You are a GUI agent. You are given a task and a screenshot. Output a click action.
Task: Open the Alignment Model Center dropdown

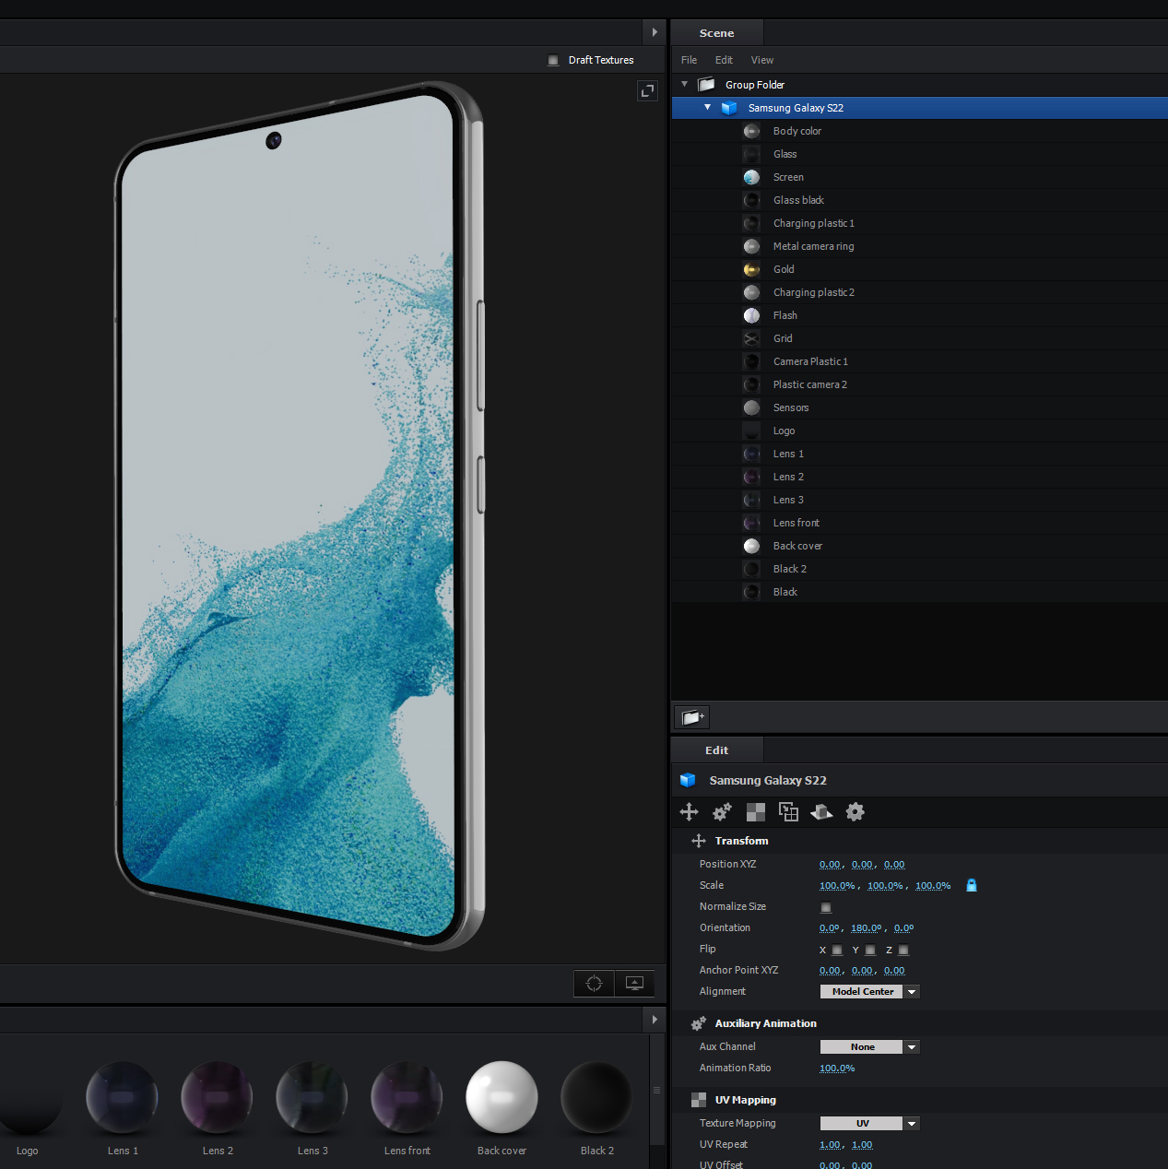tap(870, 992)
